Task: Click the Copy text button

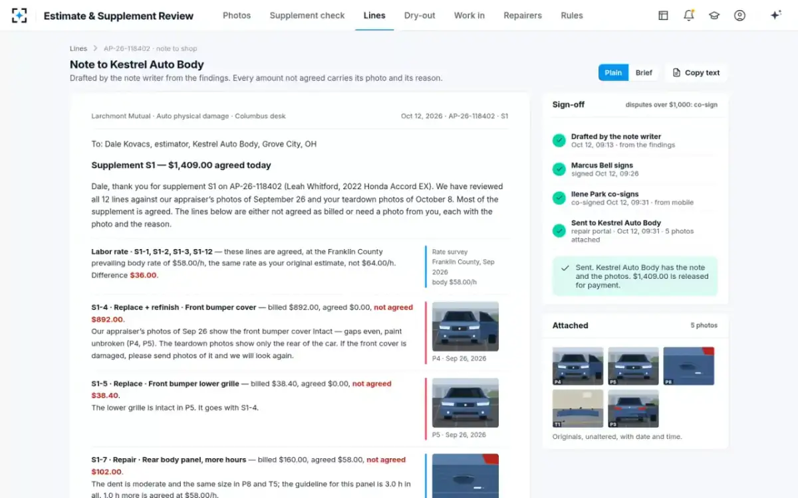Action: 696,72
